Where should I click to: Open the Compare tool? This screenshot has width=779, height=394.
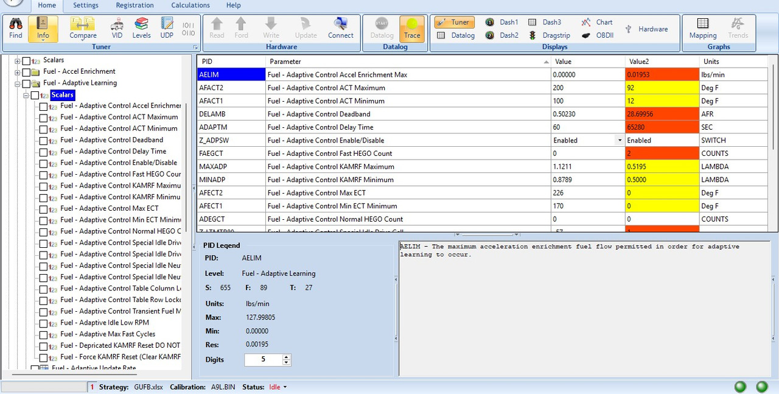point(83,28)
